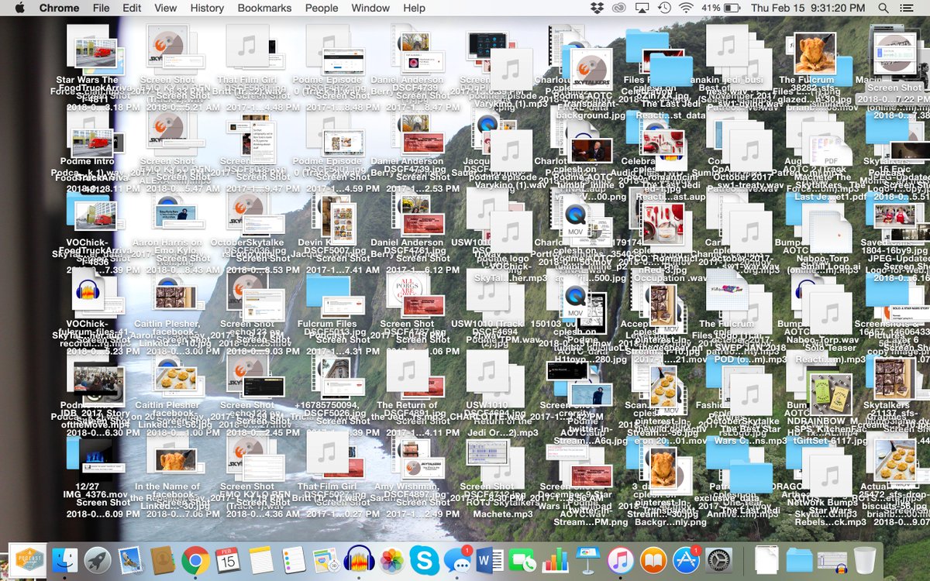Screen dimensions: 930x581
Task: Open Spotlight search from the menu bar
Action: click(x=882, y=9)
